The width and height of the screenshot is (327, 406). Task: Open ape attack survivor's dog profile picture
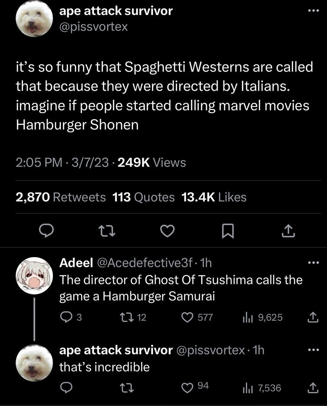tap(34, 18)
